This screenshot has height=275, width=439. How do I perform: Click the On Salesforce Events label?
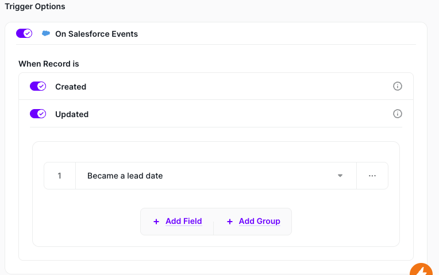[x=97, y=34]
